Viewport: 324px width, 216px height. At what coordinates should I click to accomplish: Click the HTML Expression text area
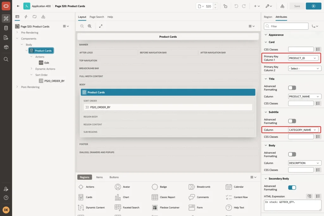292,205
